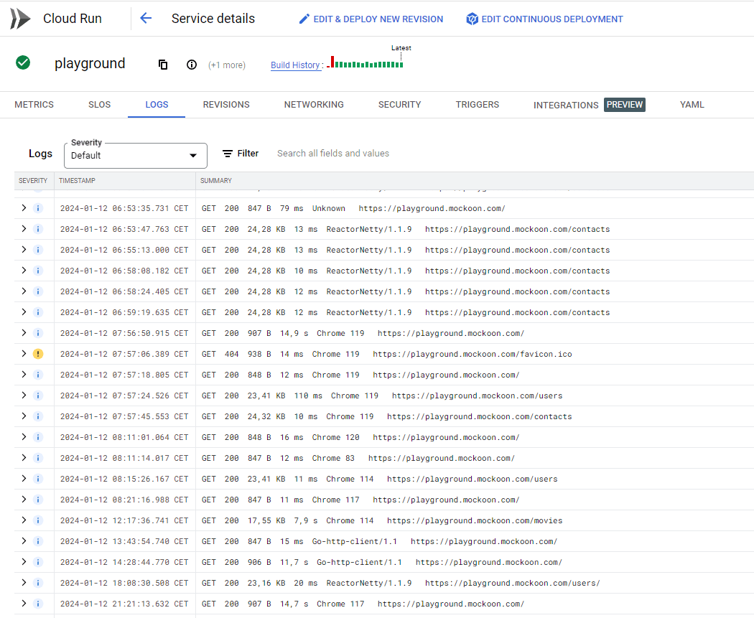
Task: Click the Filter icon in logs toolbar
Action: click(x=228, y=154)
